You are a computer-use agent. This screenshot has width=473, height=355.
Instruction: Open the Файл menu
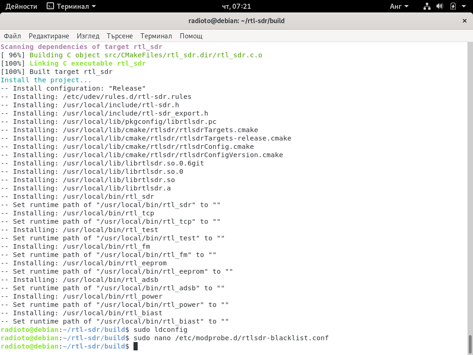12,36
